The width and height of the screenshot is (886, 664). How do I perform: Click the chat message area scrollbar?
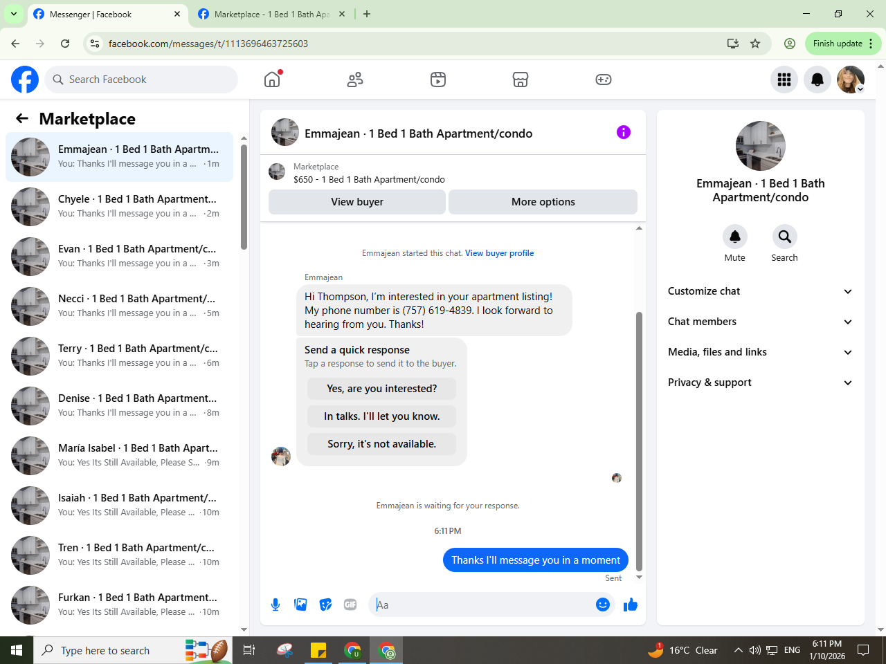639,441
